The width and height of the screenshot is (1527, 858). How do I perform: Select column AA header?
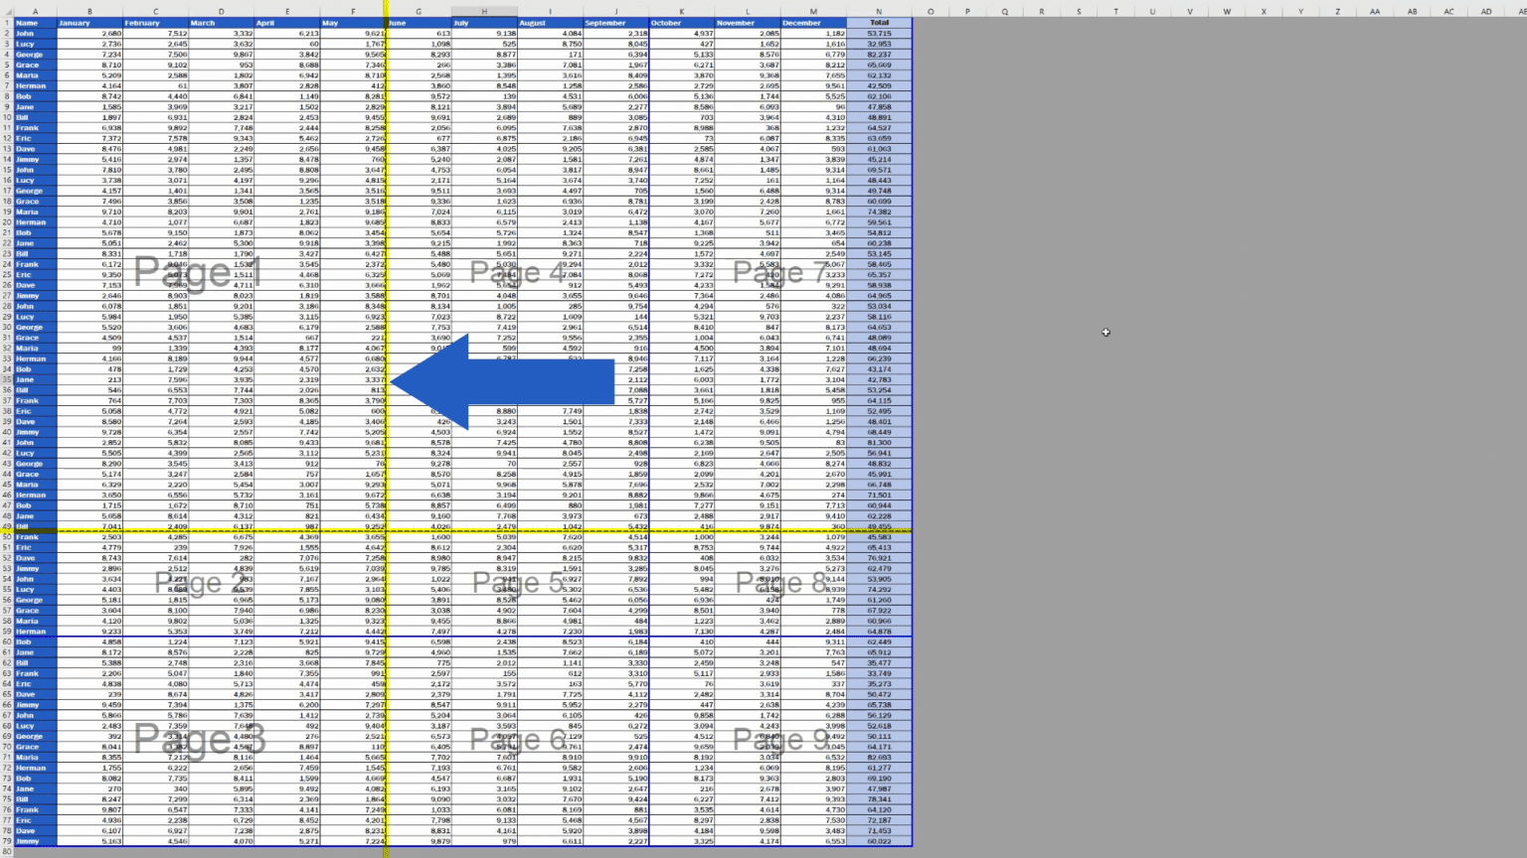1375,12
